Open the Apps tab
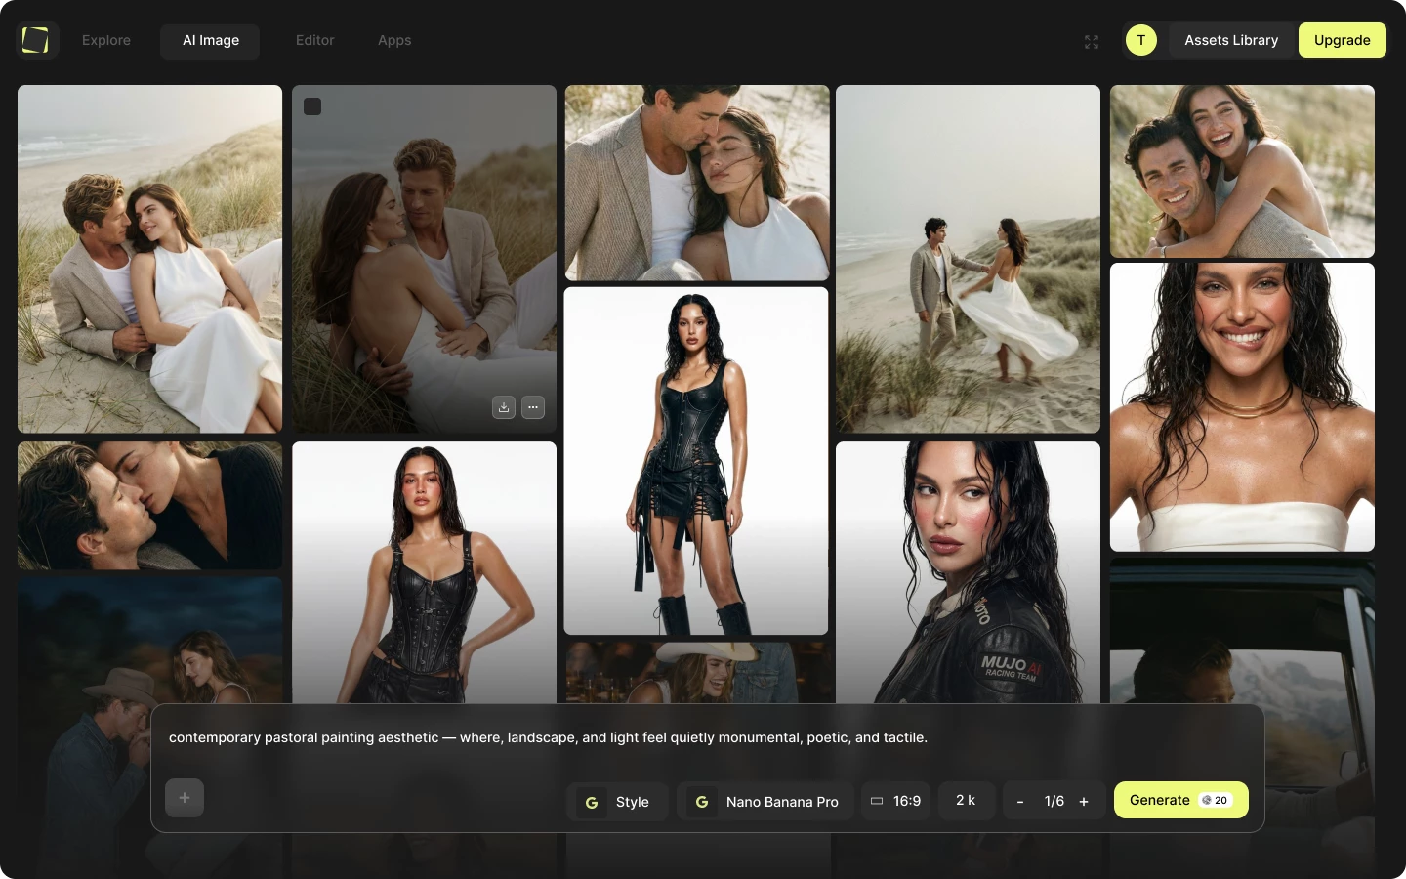The width and height of the screenshot is (1406, 879). (394, 40)
